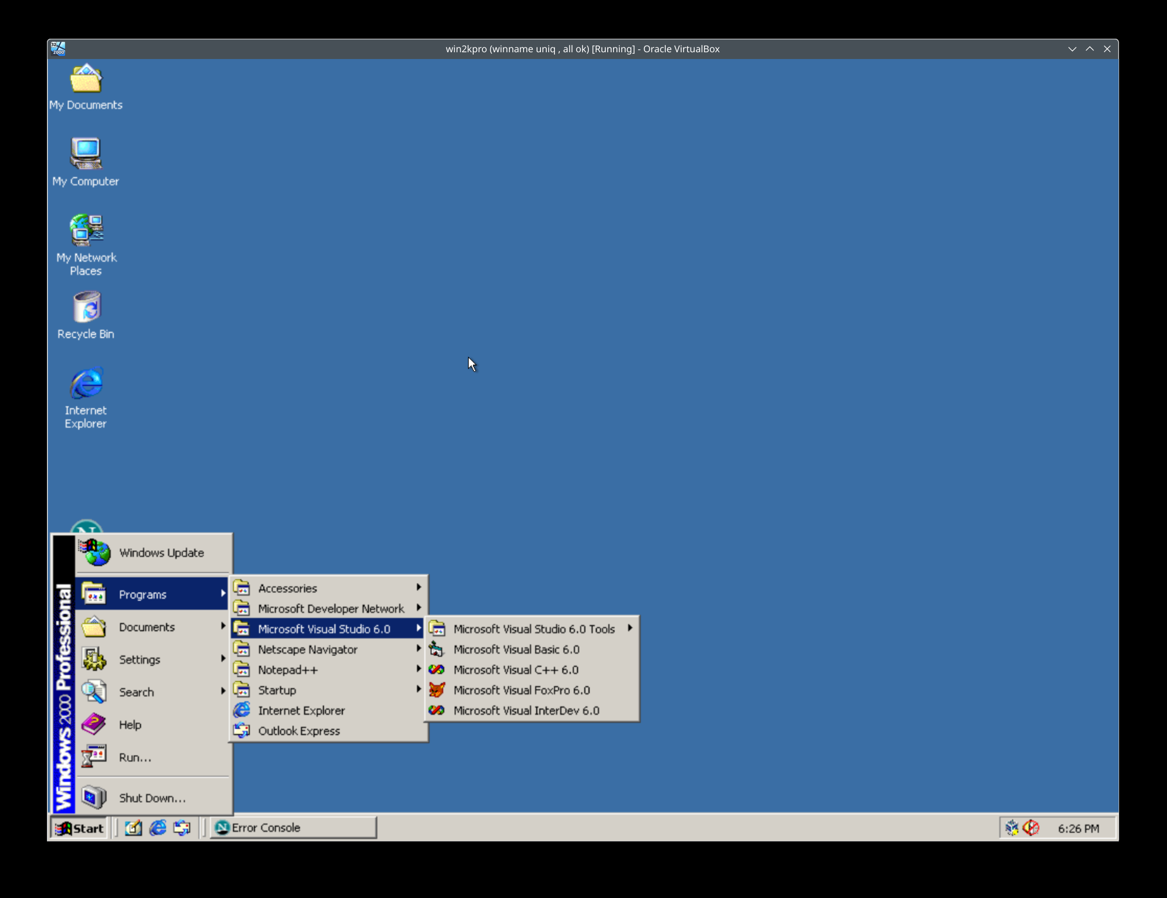
Task: Click the Shut Down monitor icon
Action: tap(94, 797)
